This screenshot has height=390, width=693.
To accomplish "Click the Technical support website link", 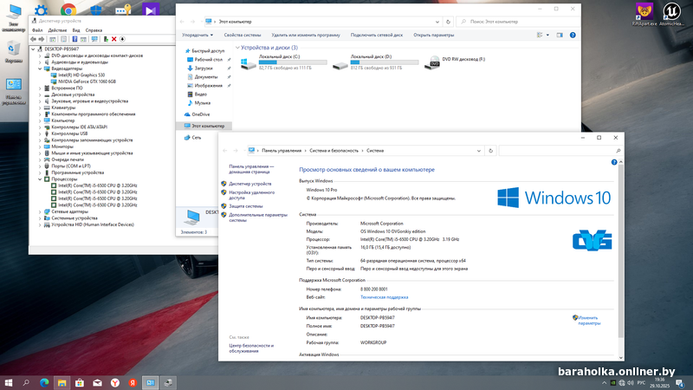I will pyautogui.click(x=385, y=296).
